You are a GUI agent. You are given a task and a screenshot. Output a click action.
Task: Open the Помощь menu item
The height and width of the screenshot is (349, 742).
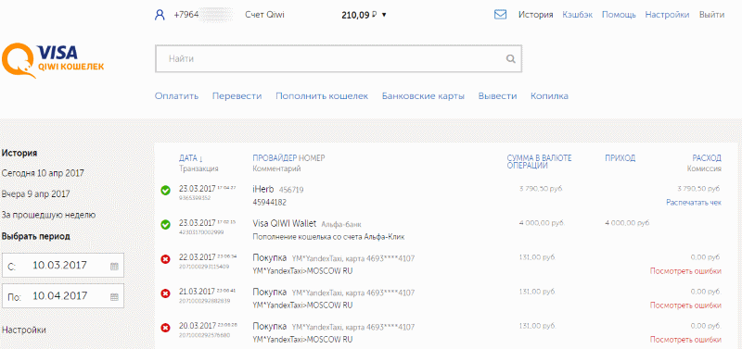tap(619, 15)
